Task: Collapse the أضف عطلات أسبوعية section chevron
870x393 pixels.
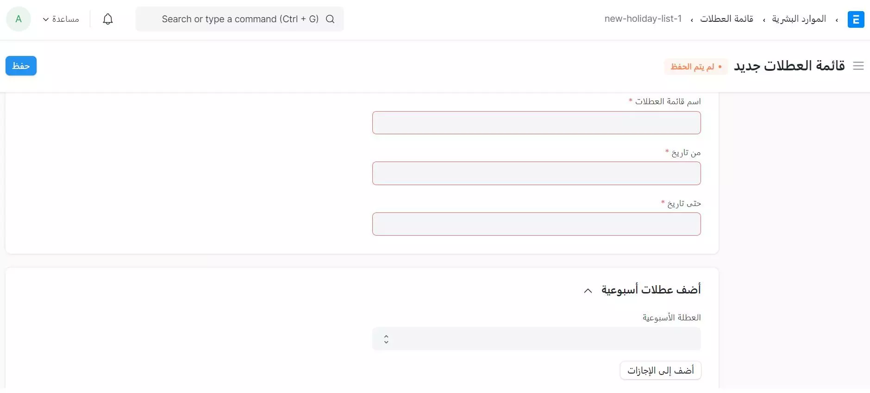Action: tap(588, 290)
